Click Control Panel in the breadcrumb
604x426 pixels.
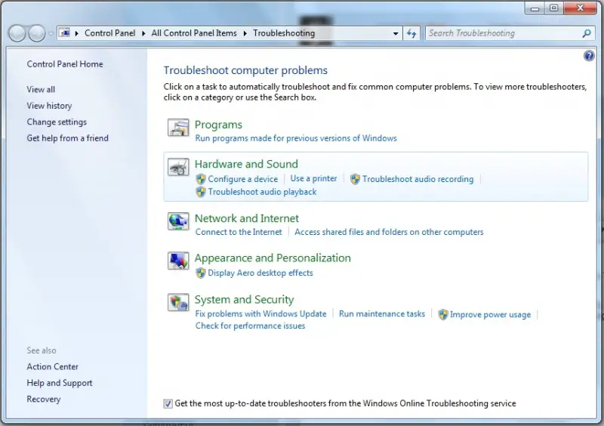click(x=109, y=33)
